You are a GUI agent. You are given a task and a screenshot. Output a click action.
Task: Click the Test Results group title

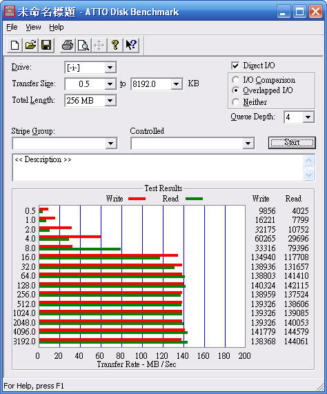click(x=163, y=188)
